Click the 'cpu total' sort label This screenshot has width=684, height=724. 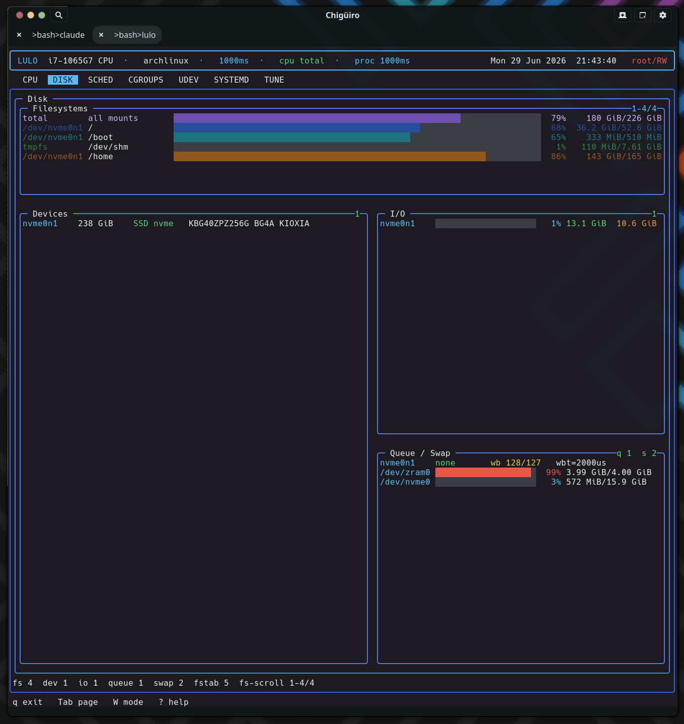(x=302, y=60)
